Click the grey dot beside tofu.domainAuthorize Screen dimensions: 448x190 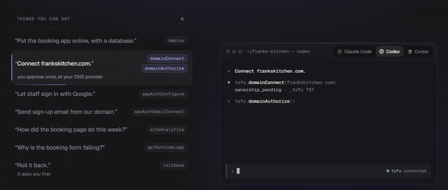(x=229, y=101)
